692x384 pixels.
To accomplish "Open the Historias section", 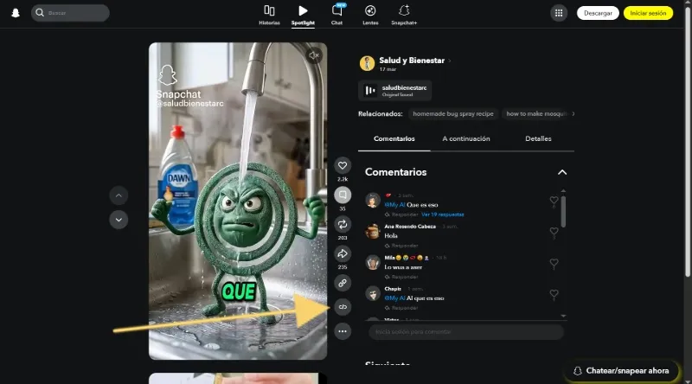I will pyautogui.click(x=269, y=15).
